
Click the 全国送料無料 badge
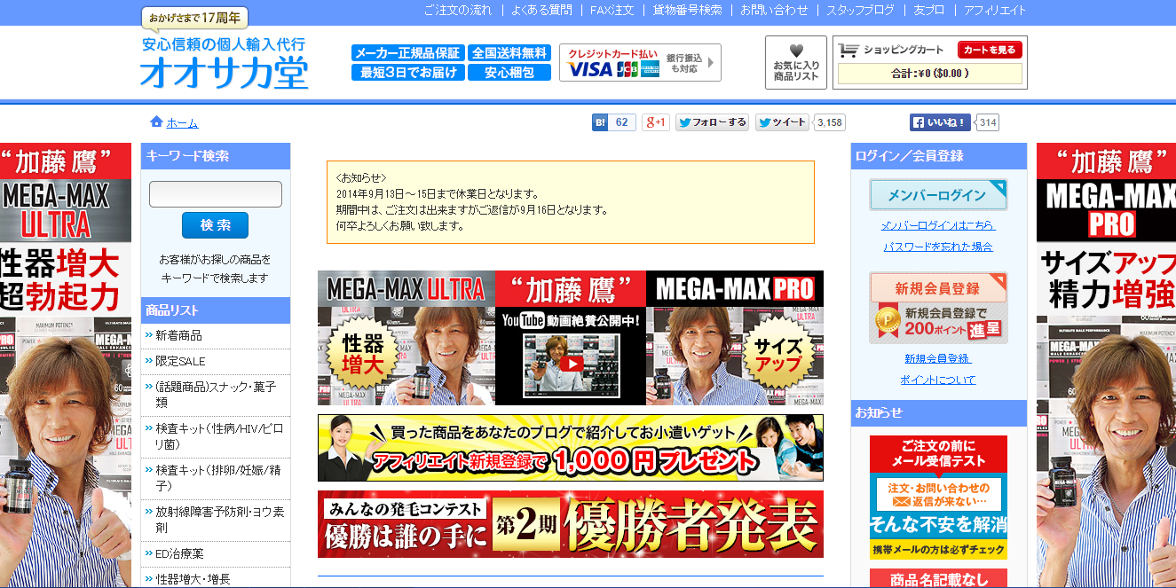tap(509, 53)
